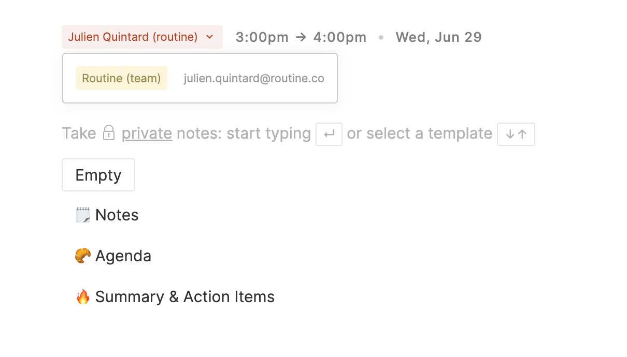This screenshot has height=357, width=627.
Task: Open the underlined private link
Action: coord(147,133)
